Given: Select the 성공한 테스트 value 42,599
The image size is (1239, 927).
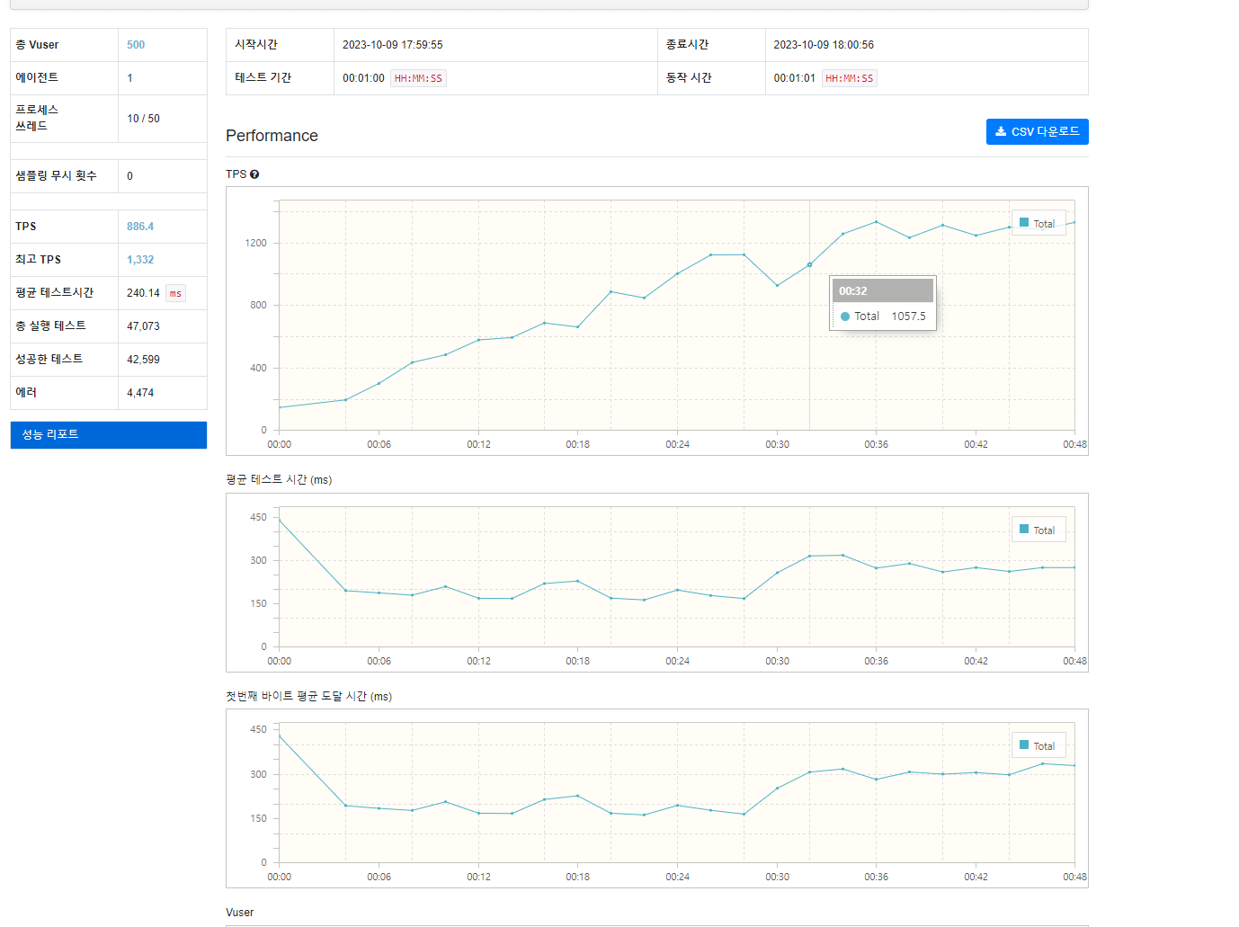Looking at the screenshot, I should [143, 360].
